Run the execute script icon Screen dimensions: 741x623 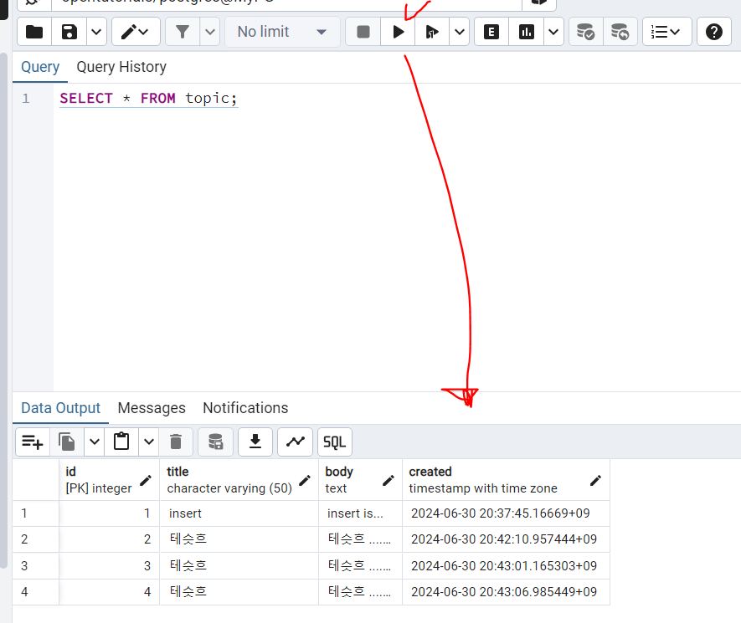click(432, 32)
